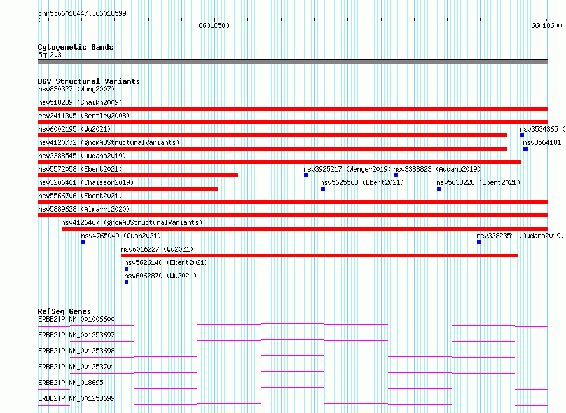Select the DGV Structural Variants track title
The width and height of the screenshot is (566, 413).
pyautogui.click(x=89, y=81)
